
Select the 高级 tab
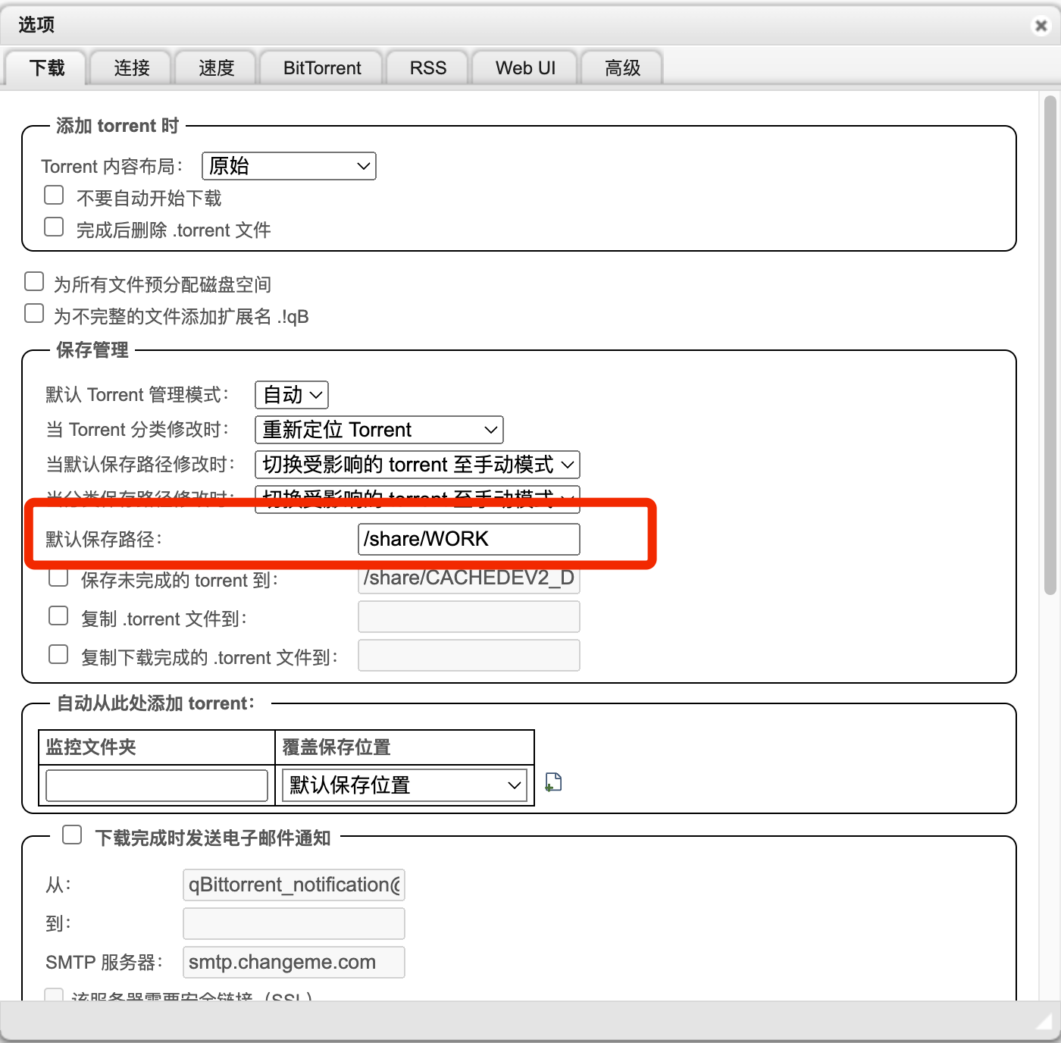tap(621, 67)
